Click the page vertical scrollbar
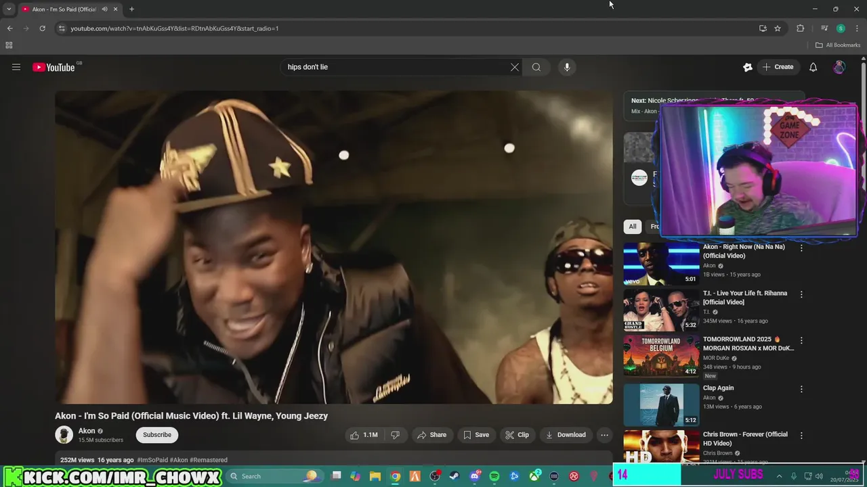The width and height of the screenshot is (867, 487). click(x=863, y=257)
